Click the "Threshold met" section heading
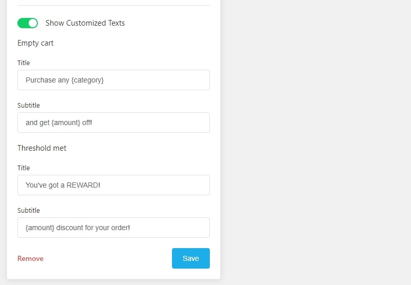411x285 pixels. tap(42, 148)
